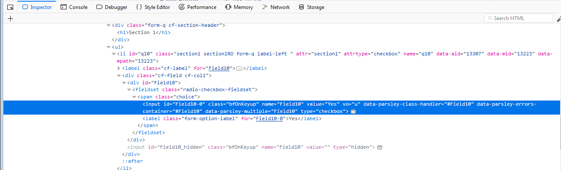Click the plus icon to create a new node
The height and width of the screenshot is (170, 561).
[x=11, y=18]
